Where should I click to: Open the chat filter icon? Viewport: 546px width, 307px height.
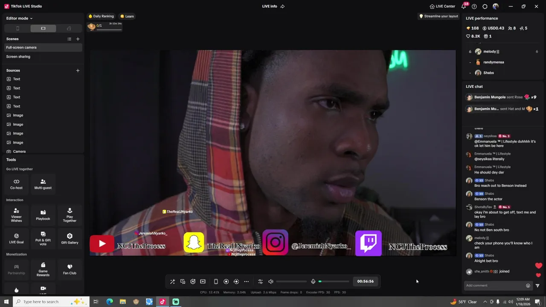pyautogui.click(x=537, y=286)
